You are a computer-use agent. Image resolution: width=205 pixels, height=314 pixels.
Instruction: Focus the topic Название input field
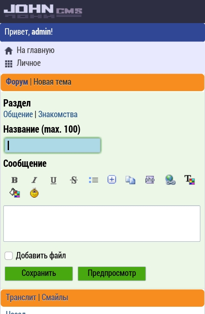coord(53,145)
